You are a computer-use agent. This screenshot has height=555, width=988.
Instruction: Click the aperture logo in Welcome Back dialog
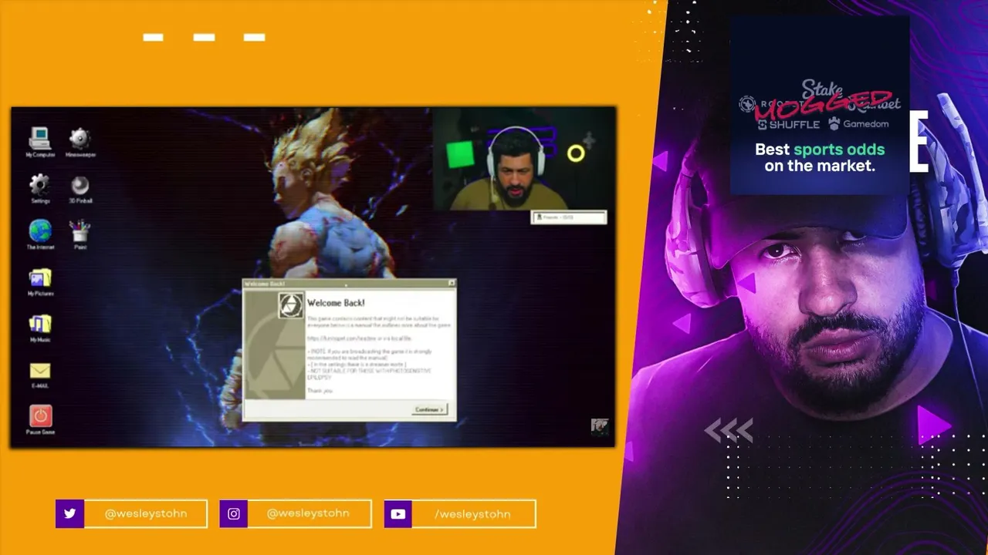[291, 306]
